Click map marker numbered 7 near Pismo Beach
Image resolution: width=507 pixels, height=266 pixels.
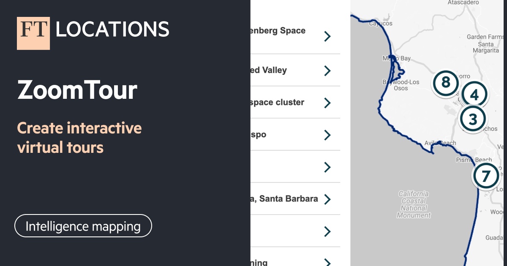click(486, 176)
